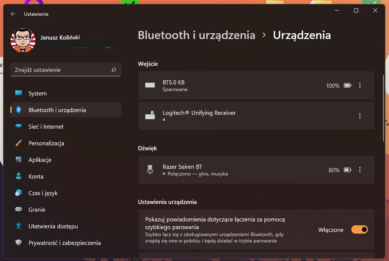389x261 pixels.
Task: Click the Dźwięk section heading
Action: [147, 148]
